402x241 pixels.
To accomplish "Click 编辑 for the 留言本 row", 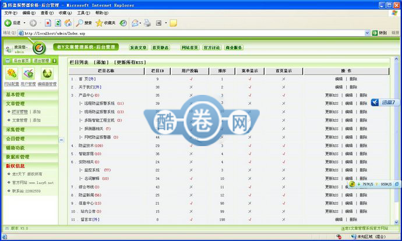I will (x=338, y=219).
